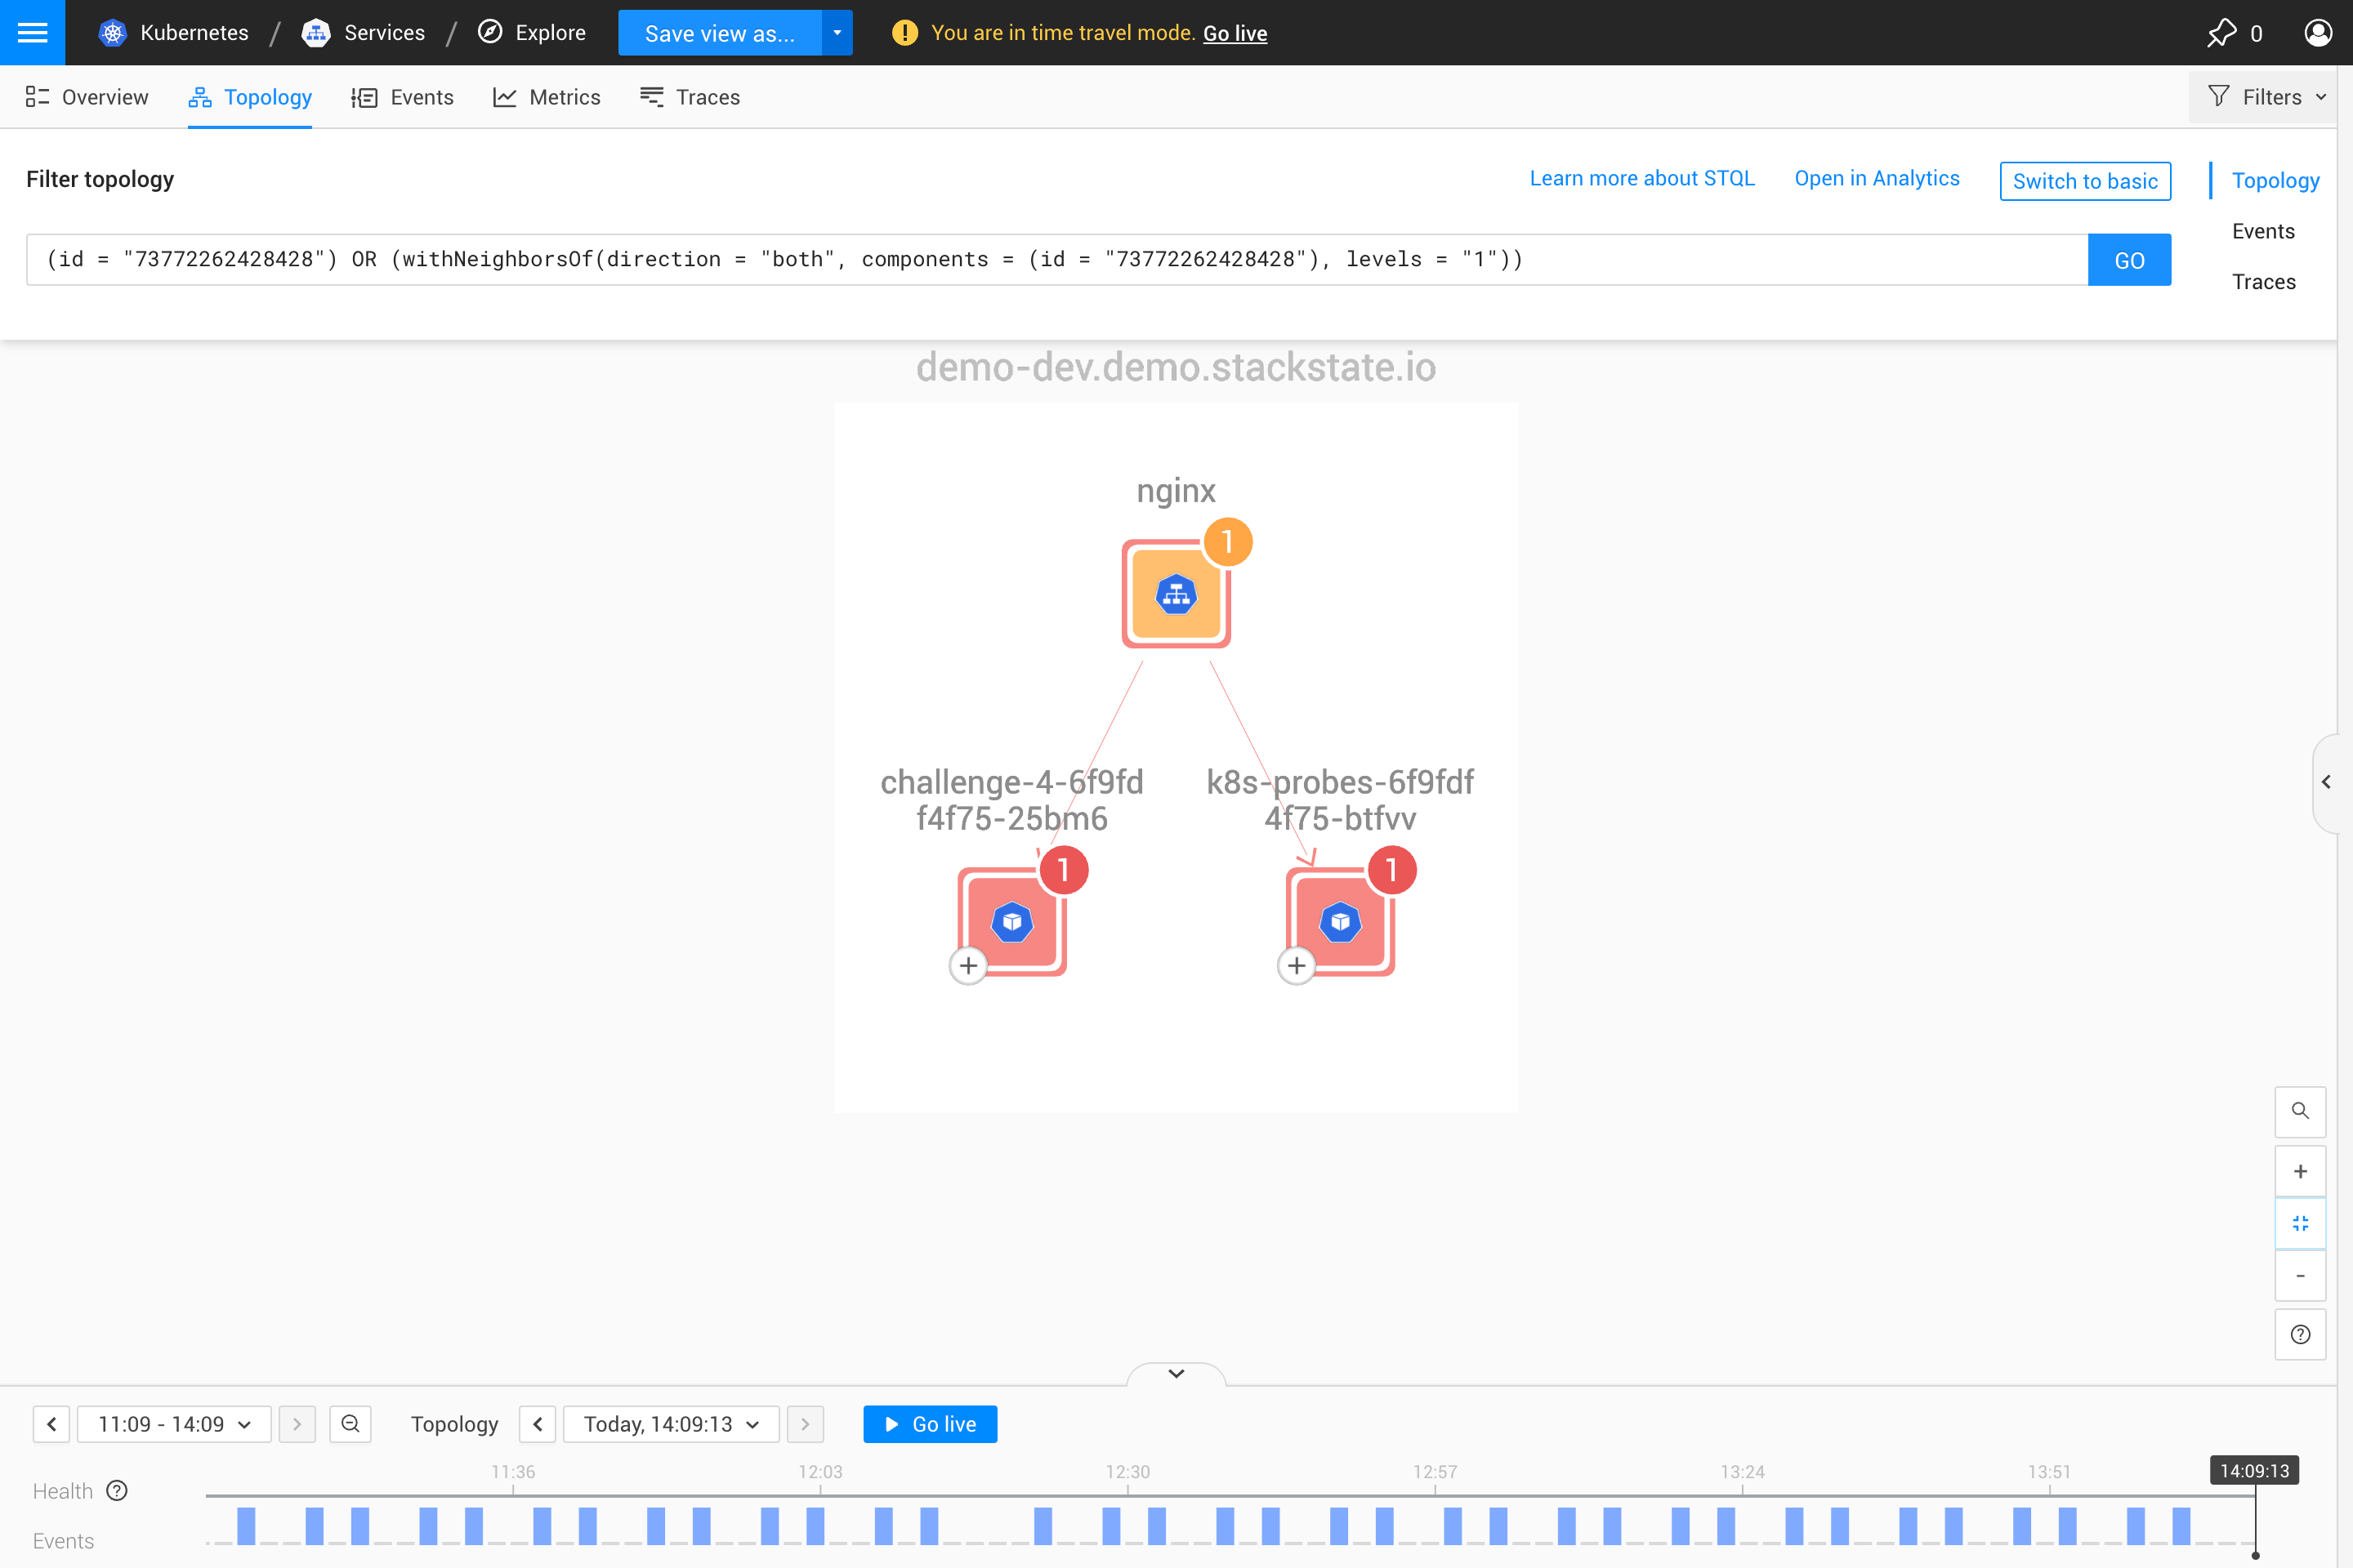Switch to the Traces view in the sidebar
2353x1568 pixels.
point(2264,281)
